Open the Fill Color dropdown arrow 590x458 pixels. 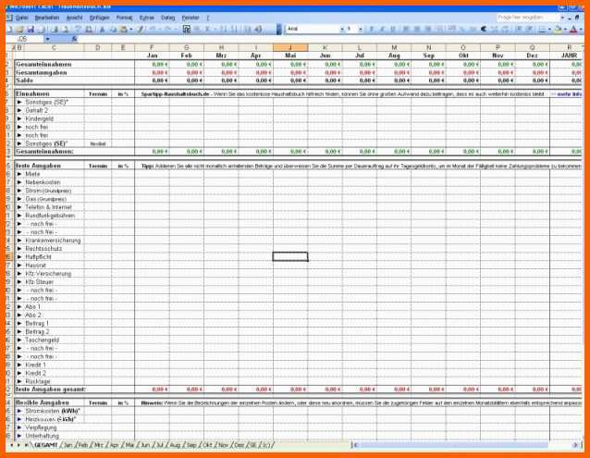[x=565, y=29]
